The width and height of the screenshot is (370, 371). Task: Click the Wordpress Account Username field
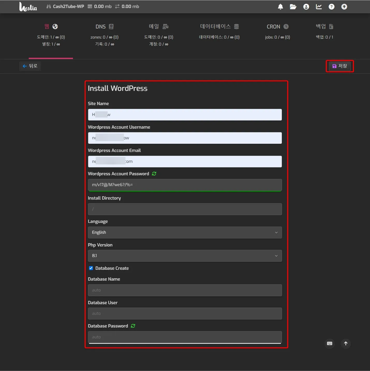185,138
